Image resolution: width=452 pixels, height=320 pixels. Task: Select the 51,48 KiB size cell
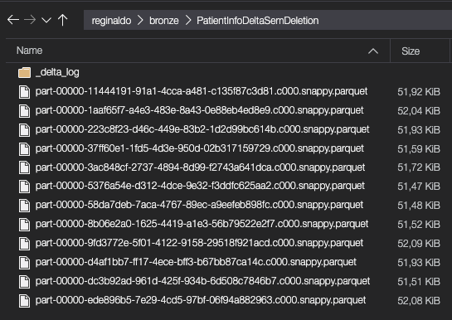pos(419,206)
